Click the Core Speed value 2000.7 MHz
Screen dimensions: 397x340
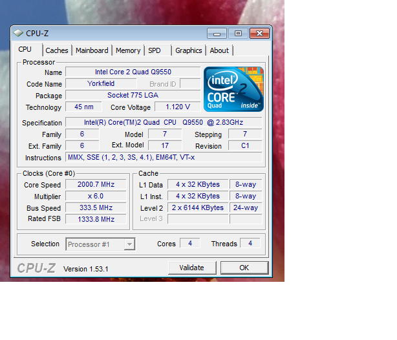click(96, 184)
